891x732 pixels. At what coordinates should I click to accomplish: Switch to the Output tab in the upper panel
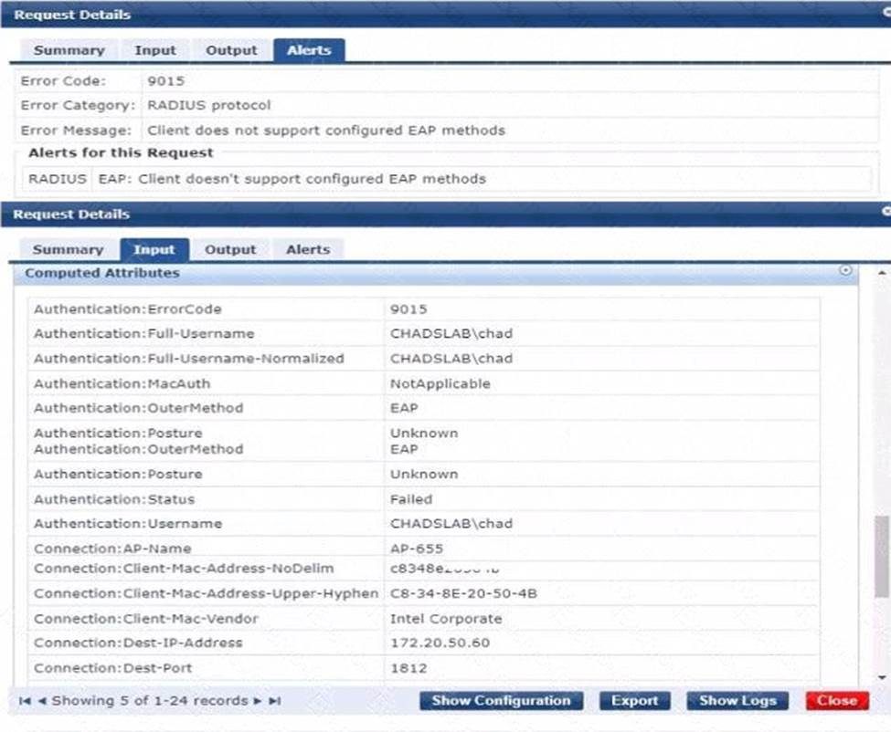tap(231, 50)
